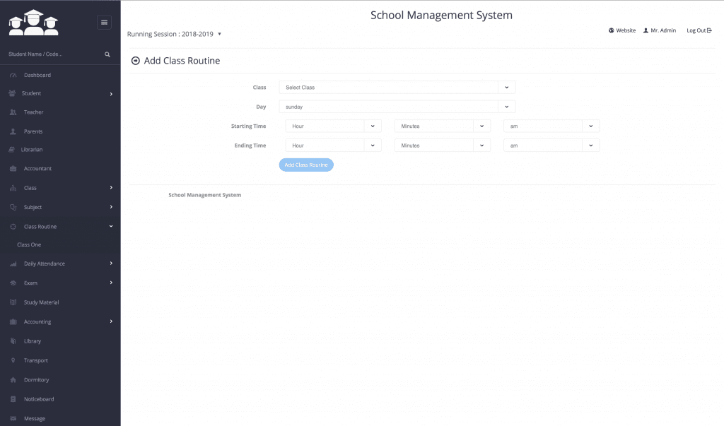Click the Transport location pin icon
Viewport: 724px width, 426px height.
tap(13, 360)
